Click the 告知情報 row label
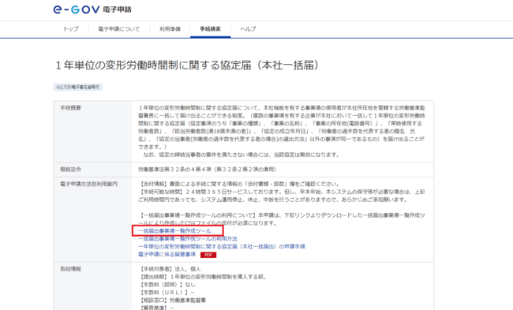The image size is (513, 310). click(70, 269)
